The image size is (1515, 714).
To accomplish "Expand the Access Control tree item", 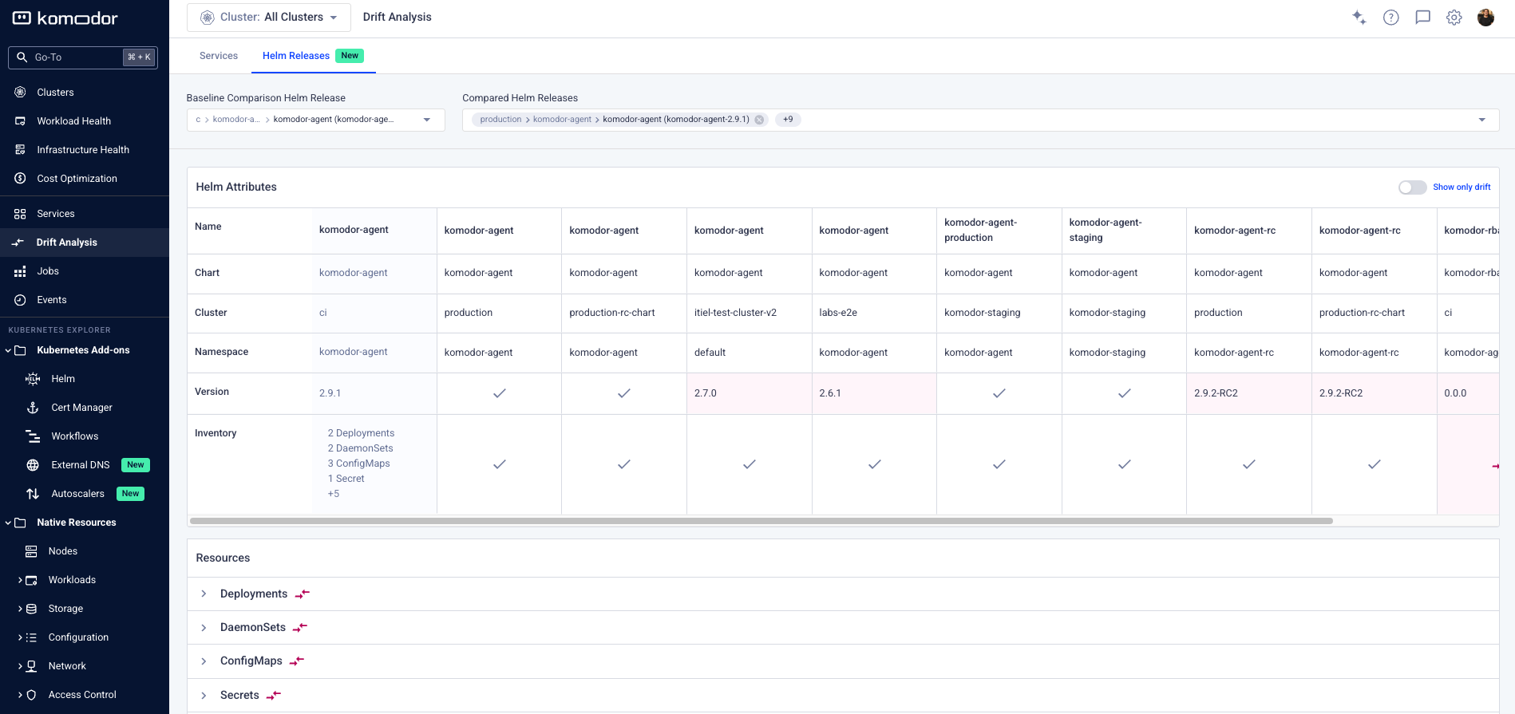I will click(20, 695).
